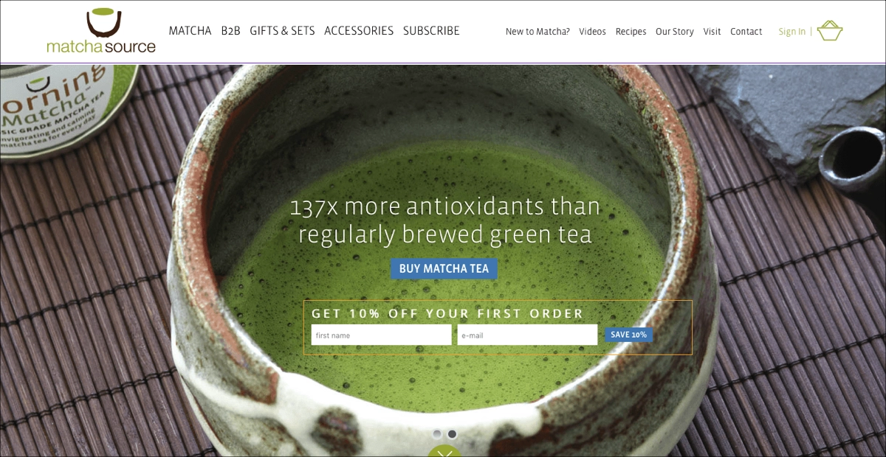The width and height of the screenshot is (886, 457).
Task: Click the Sign In link
Action: [792, 32]
